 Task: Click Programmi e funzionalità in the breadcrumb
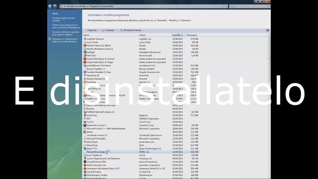tap(101, 6)
